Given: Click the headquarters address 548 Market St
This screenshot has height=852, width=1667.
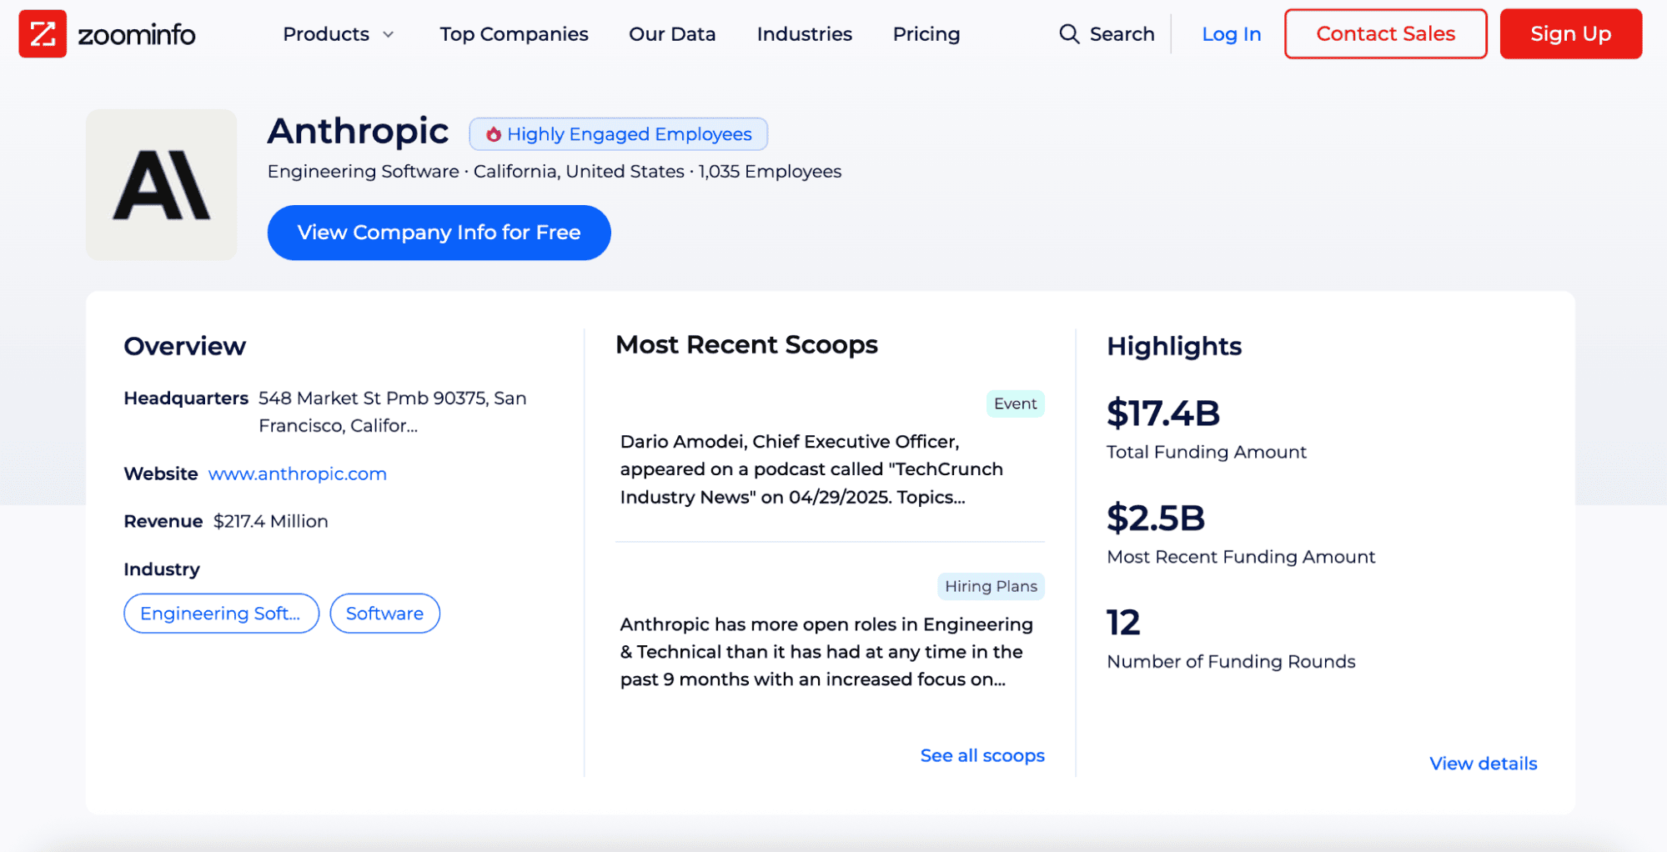Looking at the screenshot, I should coord(392,412).
